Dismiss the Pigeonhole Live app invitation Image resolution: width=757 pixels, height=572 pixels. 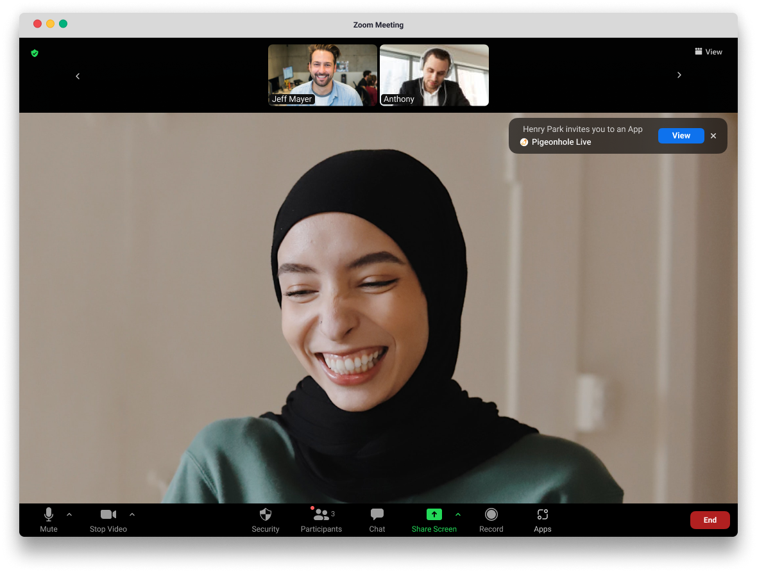point(713,136)
